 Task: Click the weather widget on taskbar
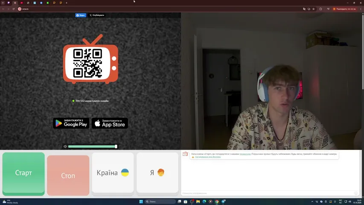10,202
